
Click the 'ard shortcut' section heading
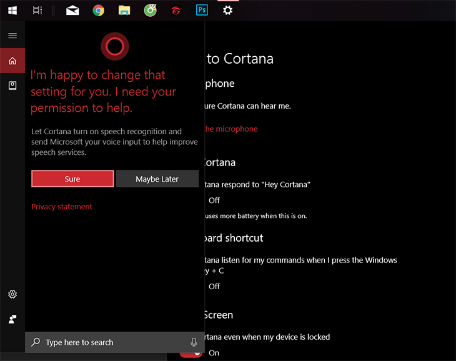click(234, 238)
